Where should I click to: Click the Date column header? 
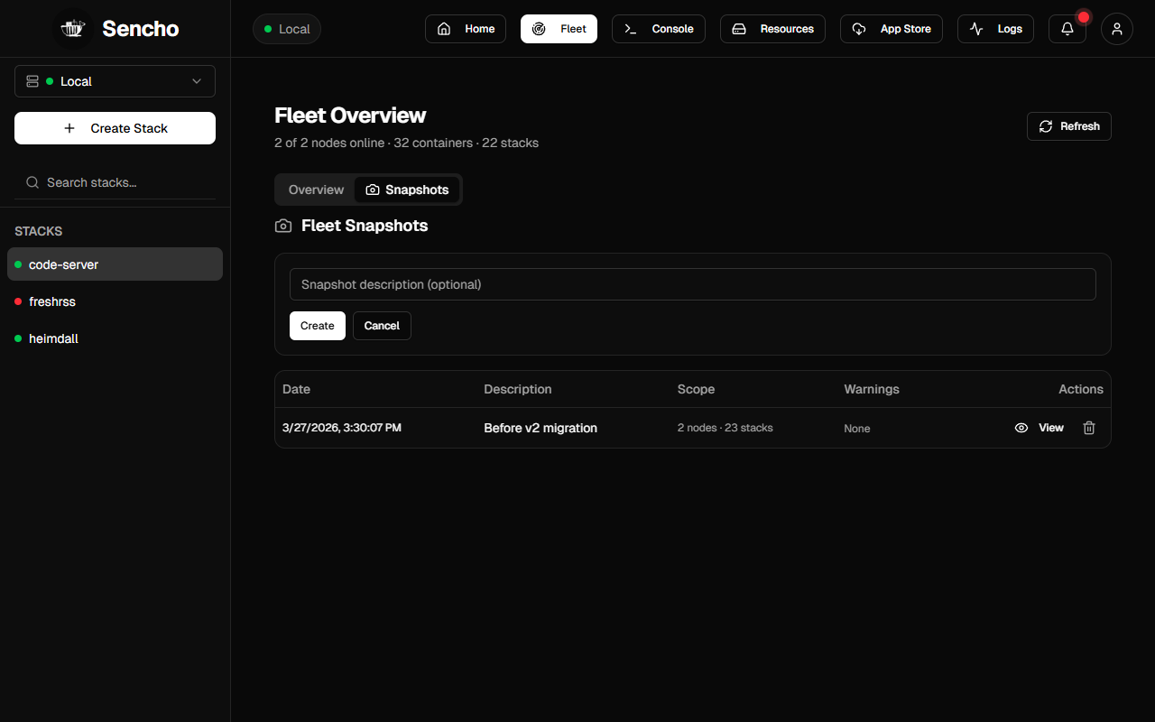tap(296, 389)
